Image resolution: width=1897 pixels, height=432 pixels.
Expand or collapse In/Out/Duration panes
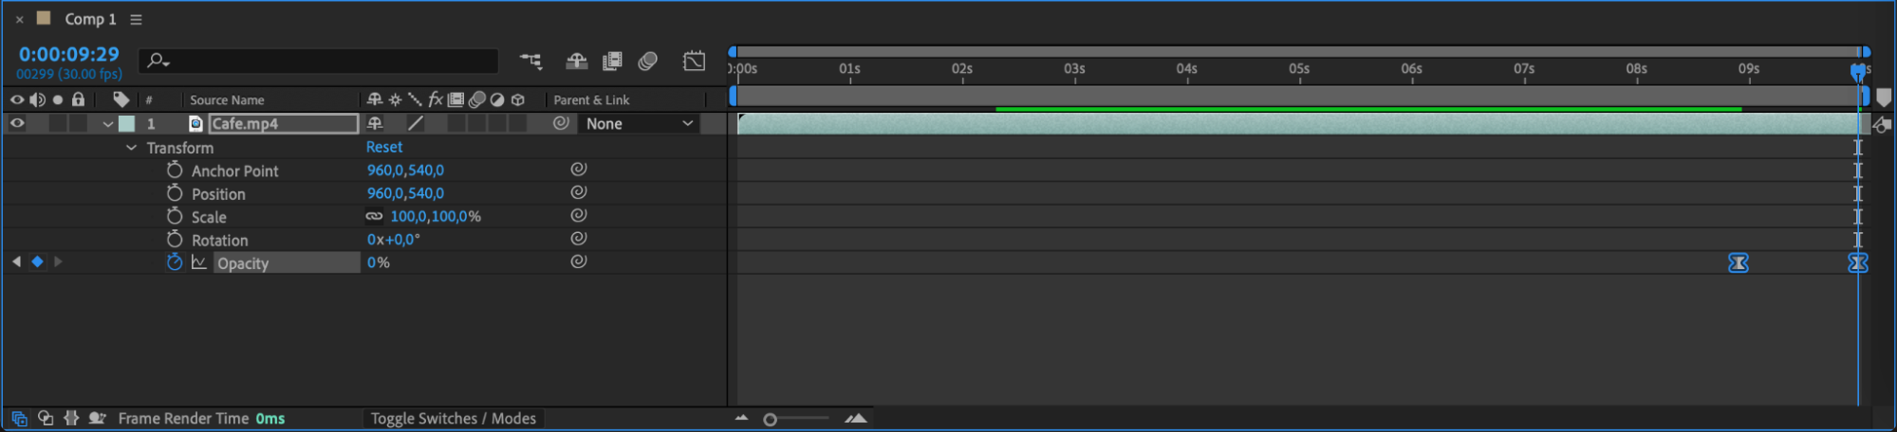pos(71,418)
